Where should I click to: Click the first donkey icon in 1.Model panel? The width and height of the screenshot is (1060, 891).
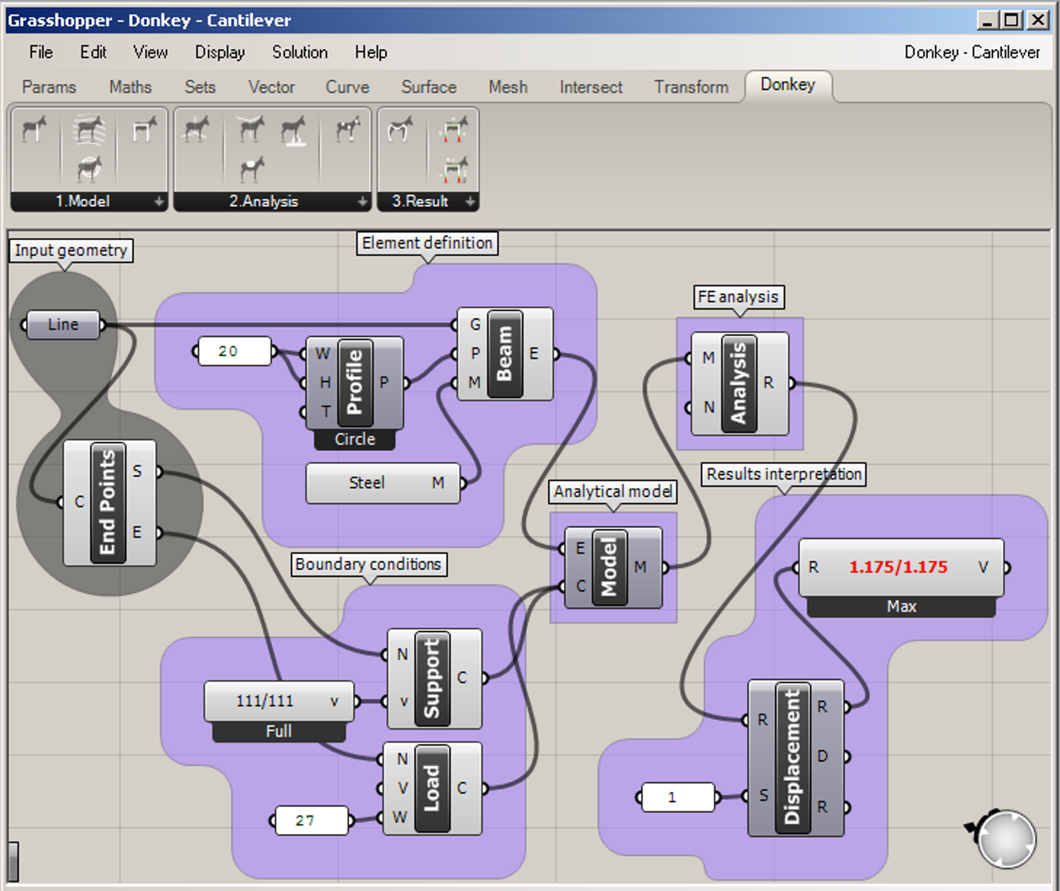35,129
